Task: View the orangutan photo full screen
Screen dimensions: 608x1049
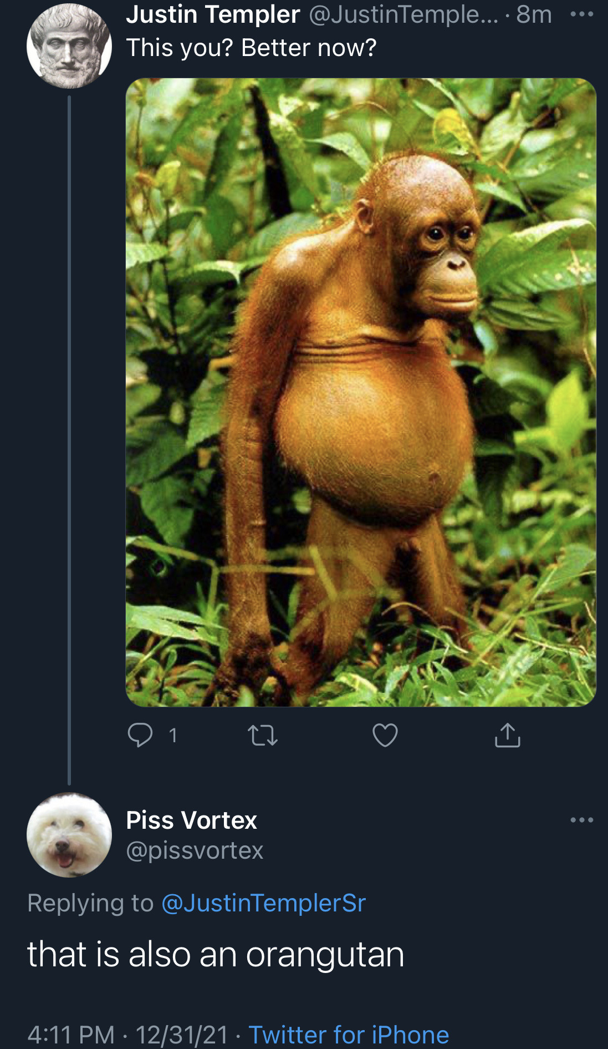Action: (361, 392)
